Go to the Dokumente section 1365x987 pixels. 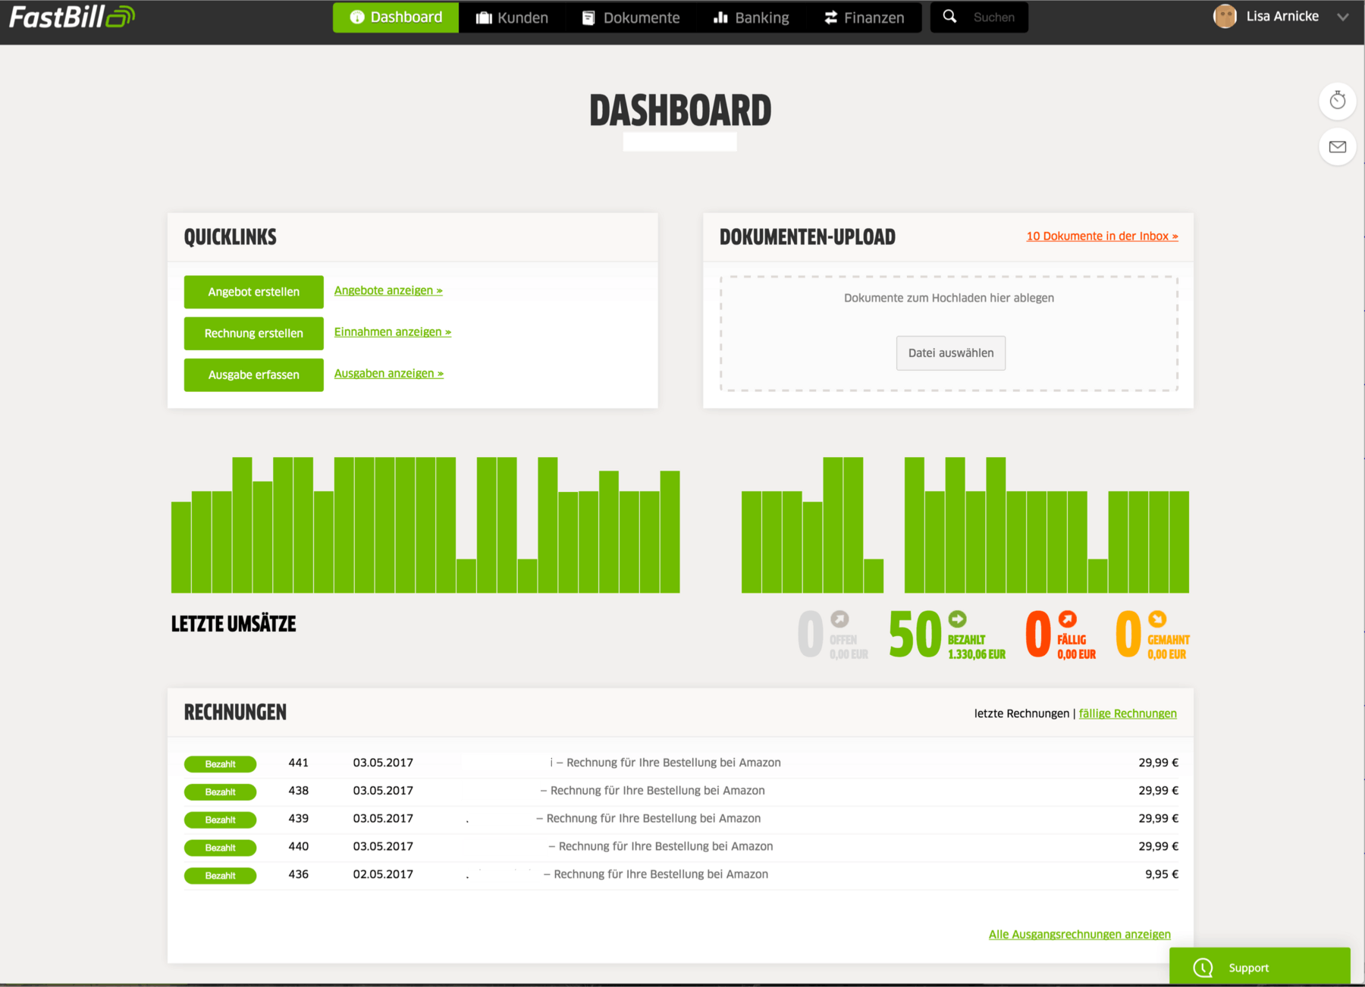pos(631,17)
